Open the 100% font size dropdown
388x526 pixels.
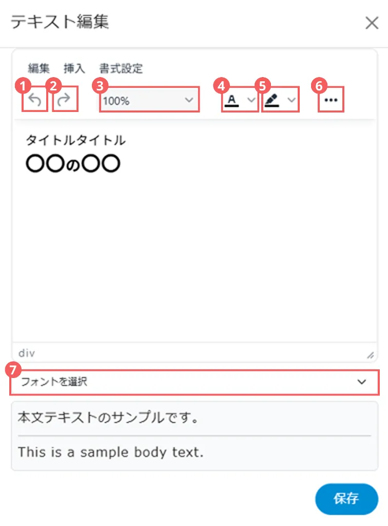(148, 101)
